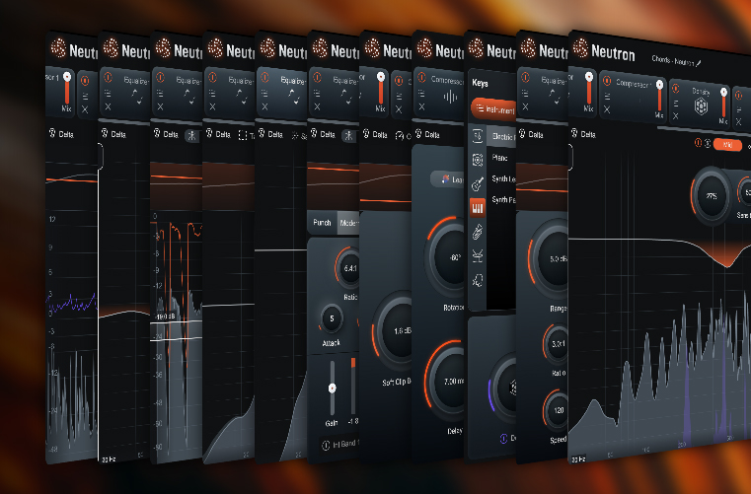Click the Delay knob showing 7.00 ms
Image resolution: width=751 pixels, height=494 pixels.
(444, 382)
